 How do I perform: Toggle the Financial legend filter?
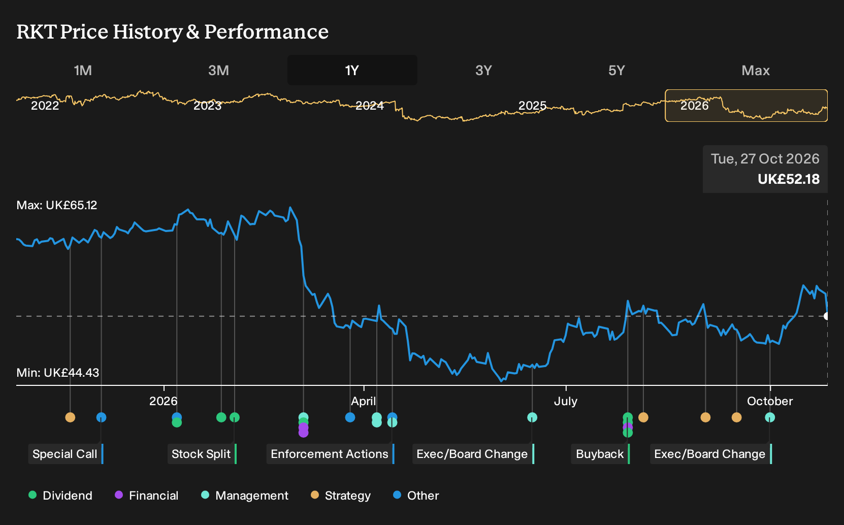click(147, 496)
